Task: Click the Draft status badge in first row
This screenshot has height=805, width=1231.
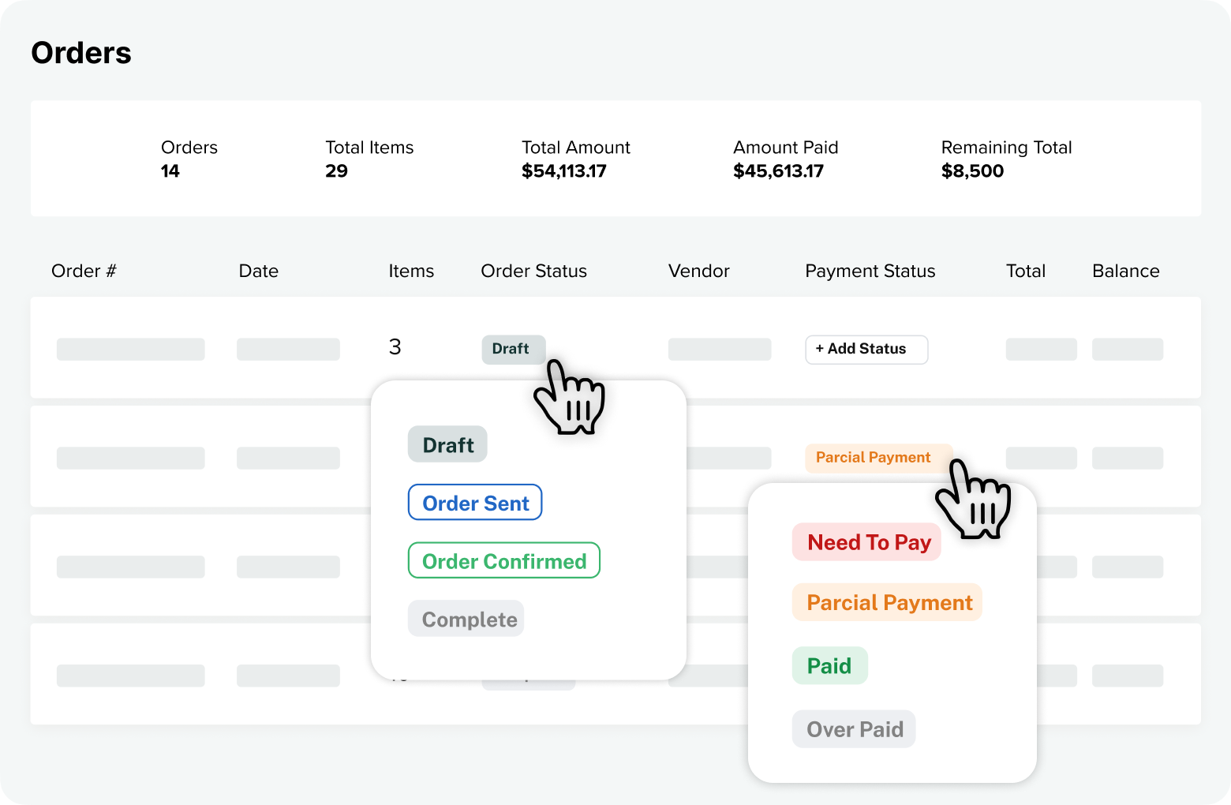Action: (513, 349)
